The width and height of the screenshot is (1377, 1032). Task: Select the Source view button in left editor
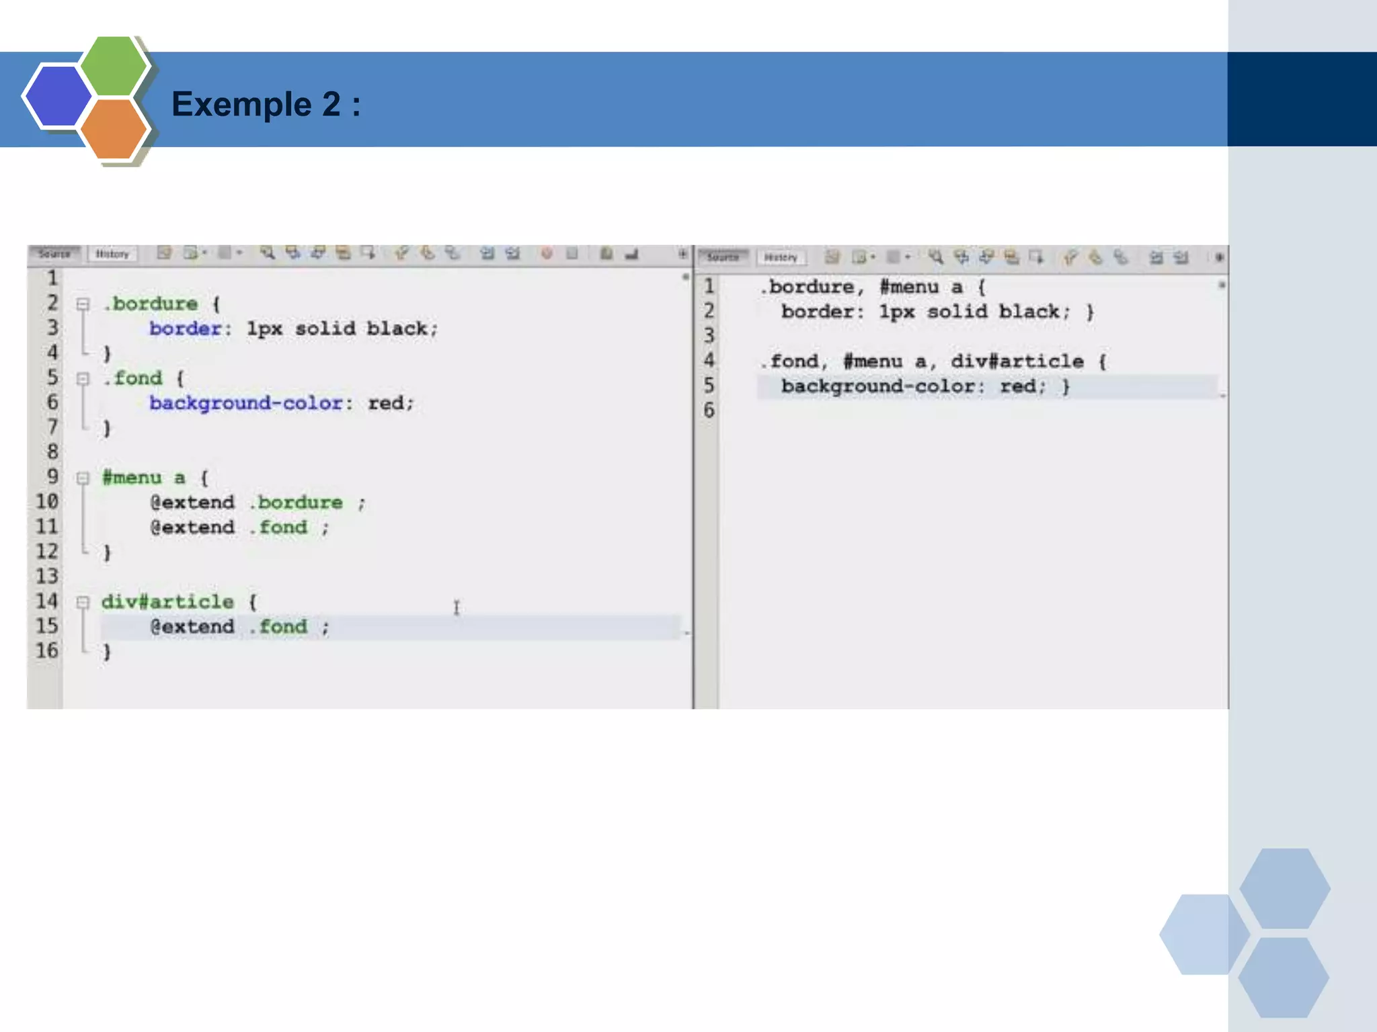[x=54, y=254]
